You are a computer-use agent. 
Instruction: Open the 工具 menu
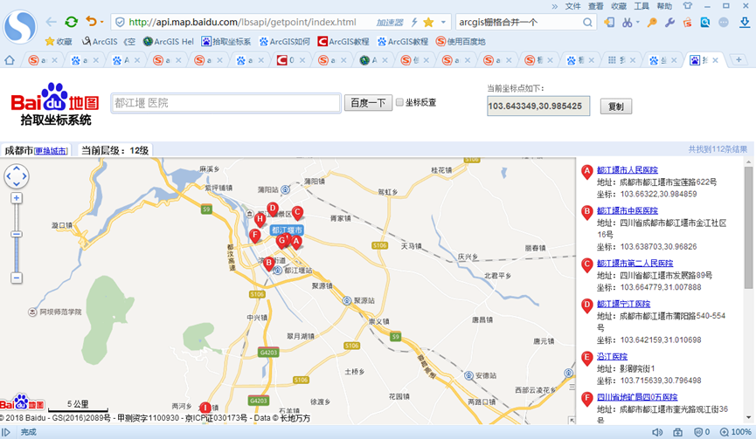tap(642, 5)
